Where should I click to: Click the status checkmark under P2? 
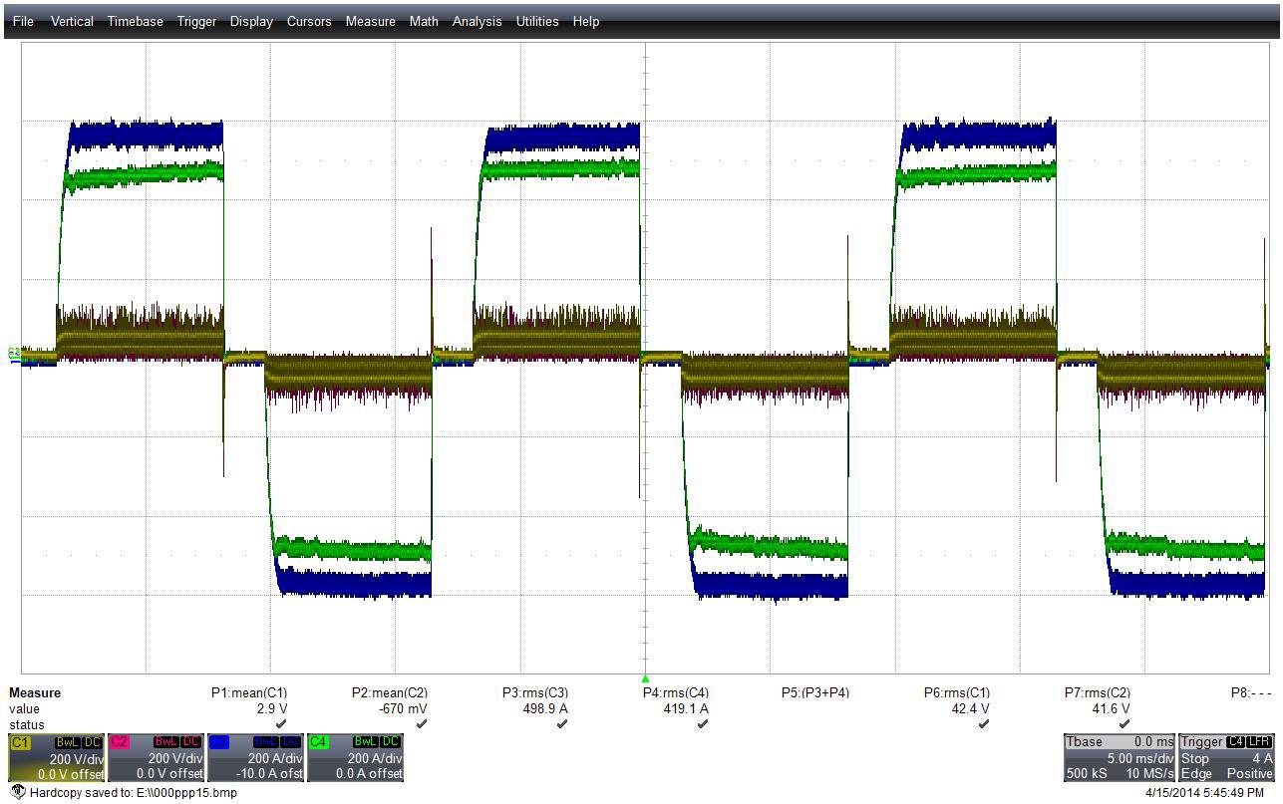tap(421, 724)
